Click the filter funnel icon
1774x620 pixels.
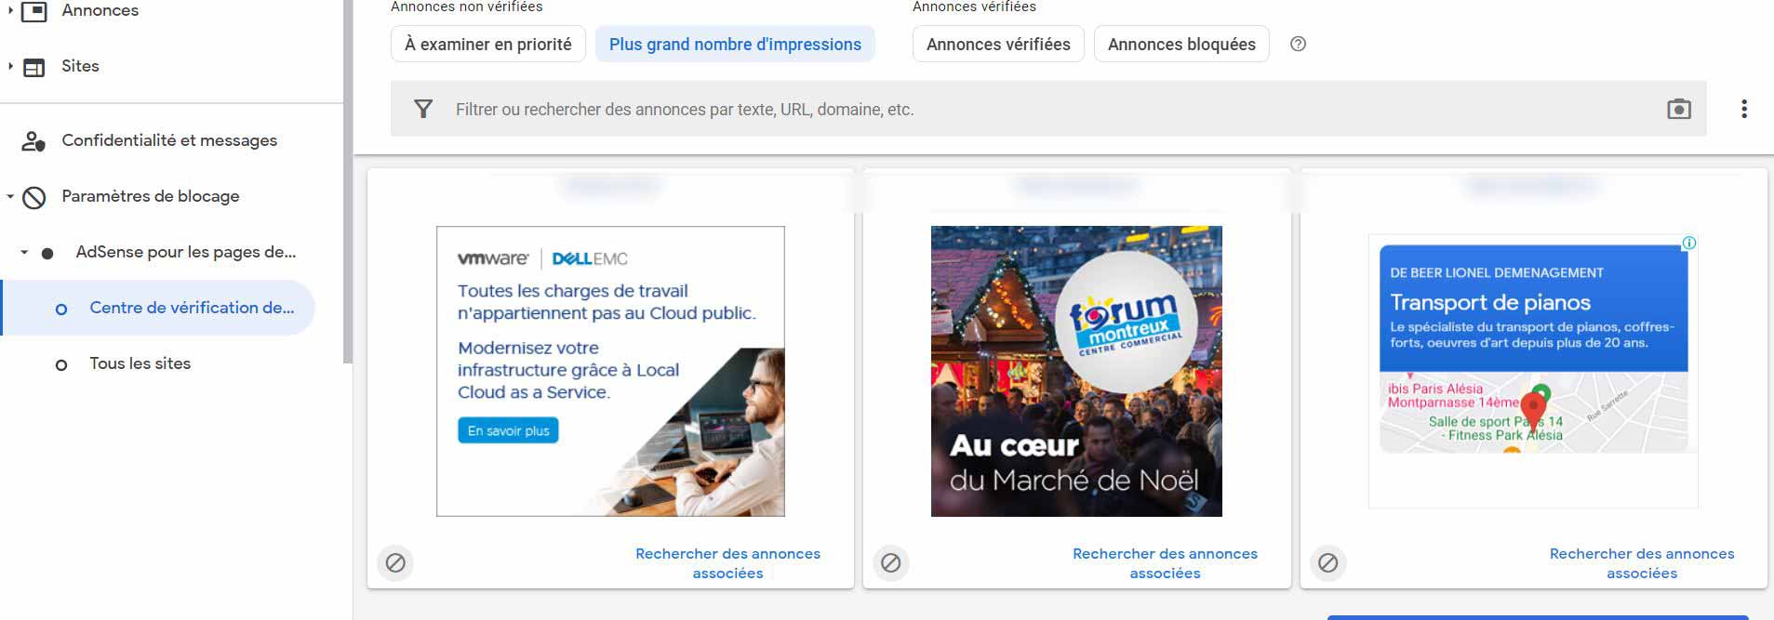[423, 109]
